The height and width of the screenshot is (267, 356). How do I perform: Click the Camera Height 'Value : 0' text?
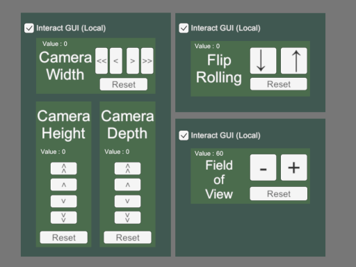(x=53, y=152)
